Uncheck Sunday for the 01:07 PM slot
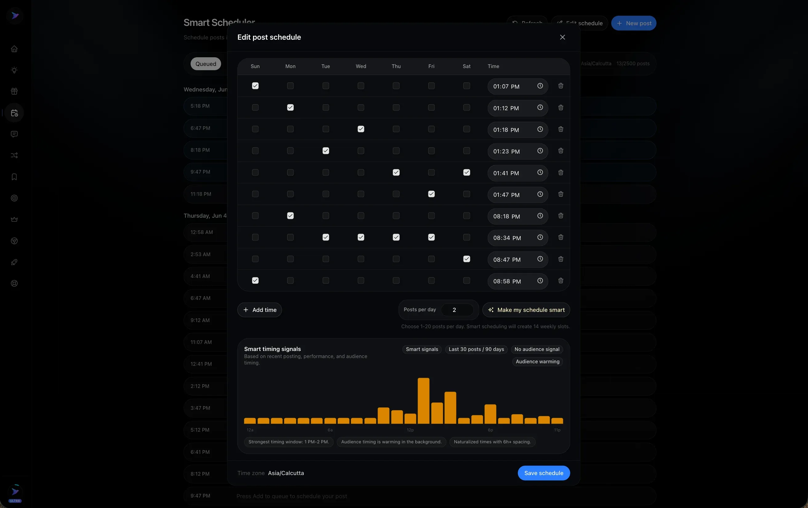 point(255,86)
